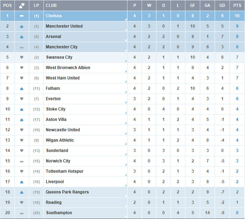
Task: Click the down arrow next to Tottenham Hotspur
Action: pos(22,172)
